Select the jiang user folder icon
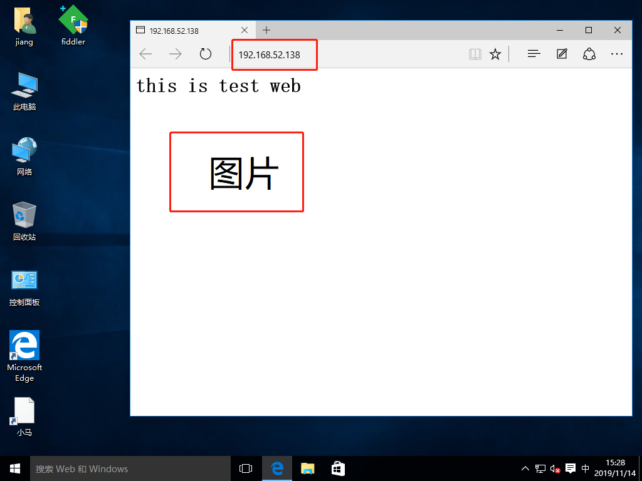The image size is (642, 481). [24, 27]
